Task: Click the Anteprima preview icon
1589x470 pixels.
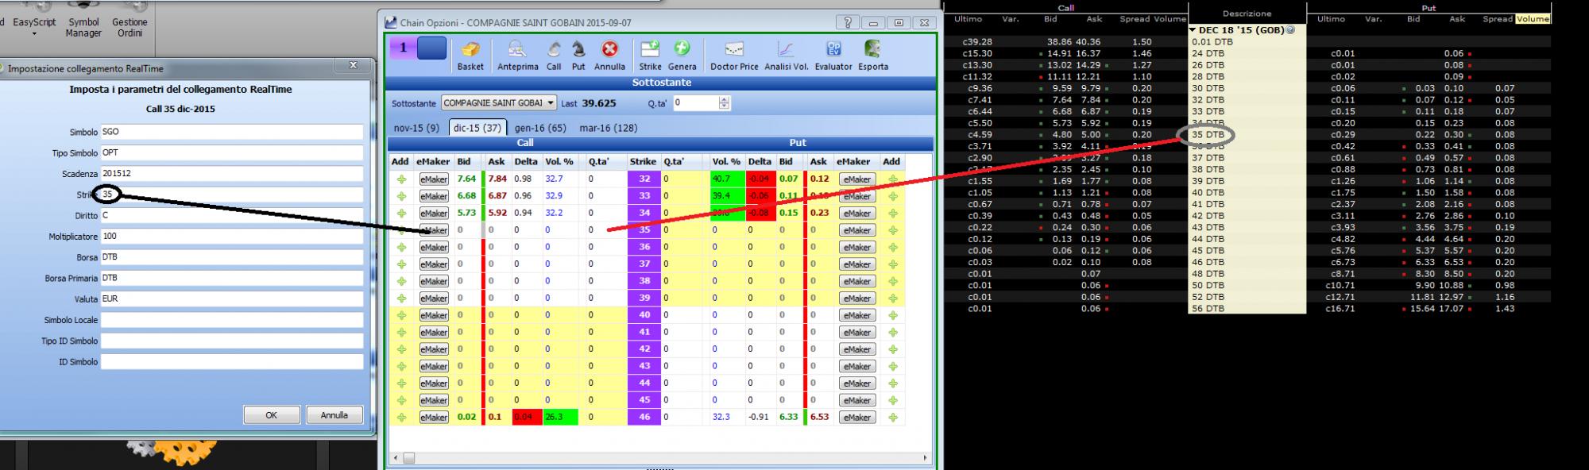Action: (517, 56)
